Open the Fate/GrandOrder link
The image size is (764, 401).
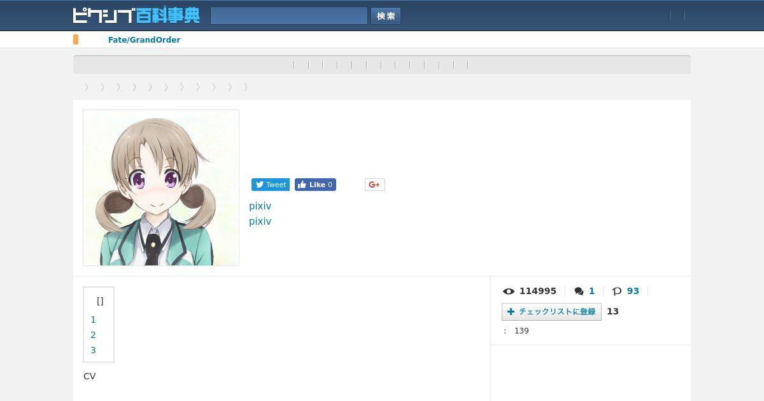click(x=144, y=40)
